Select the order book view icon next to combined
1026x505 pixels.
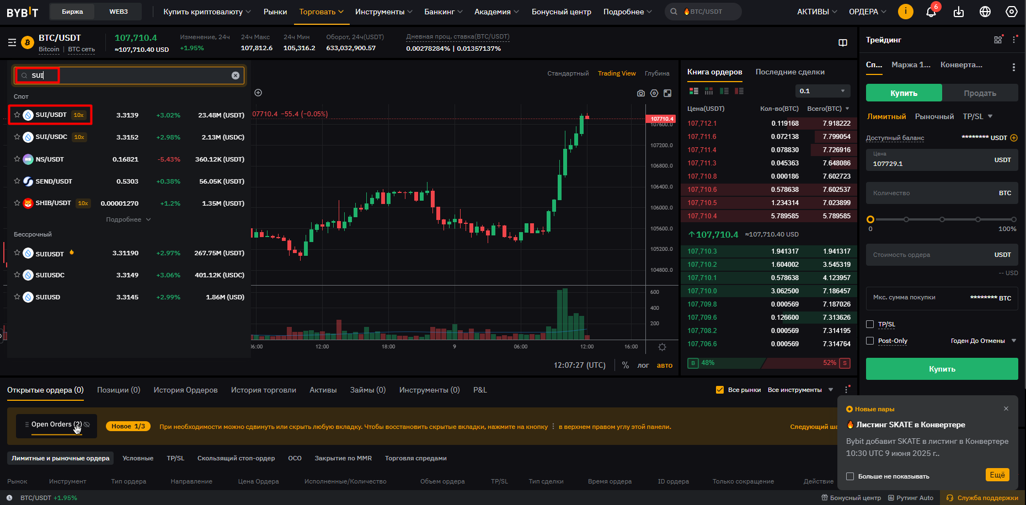click(x=709, y=91)
